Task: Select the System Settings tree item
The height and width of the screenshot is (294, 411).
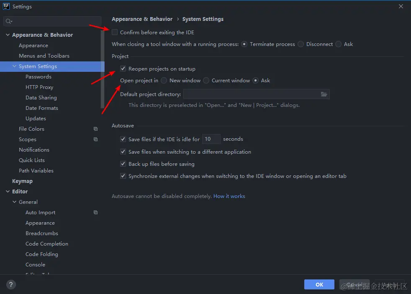Action: click(52, 66)
